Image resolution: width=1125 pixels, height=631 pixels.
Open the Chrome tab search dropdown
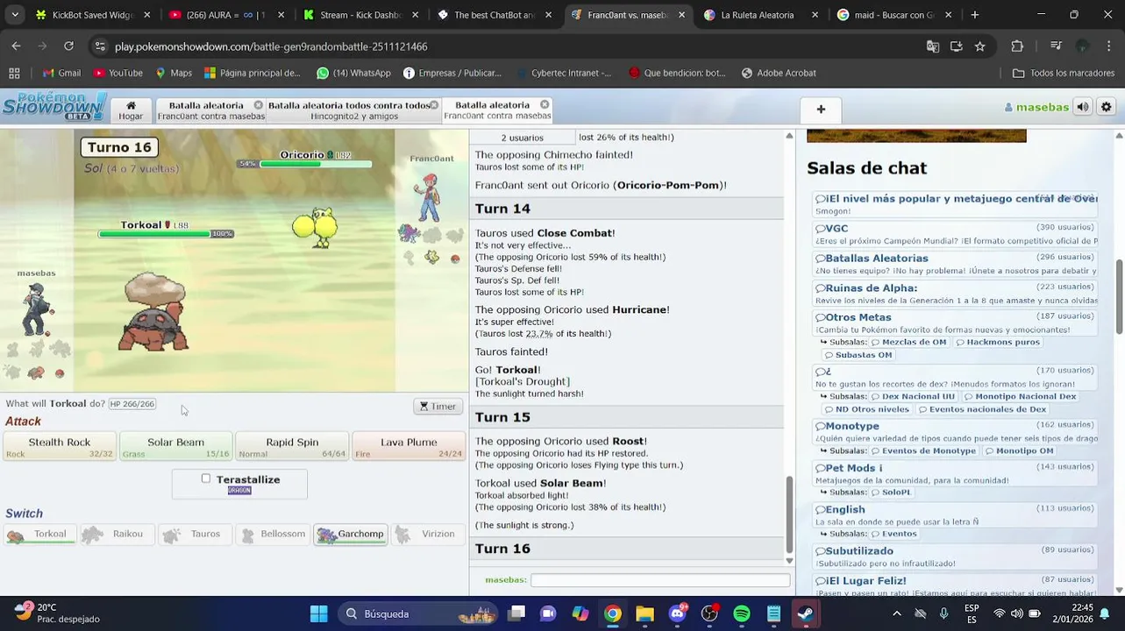pos(15,15)
